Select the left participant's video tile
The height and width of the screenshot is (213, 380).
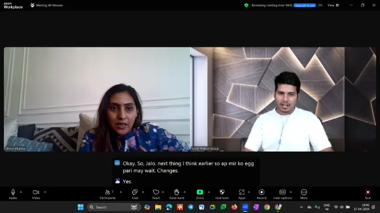pos(97,99)
